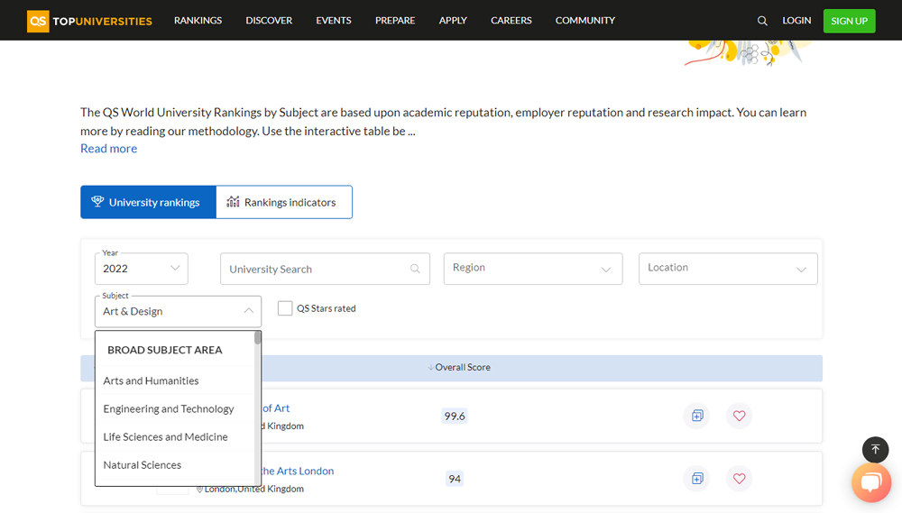902x513 pixels.
Task: Open the search magnifier in the header
Action: (762, 22)
